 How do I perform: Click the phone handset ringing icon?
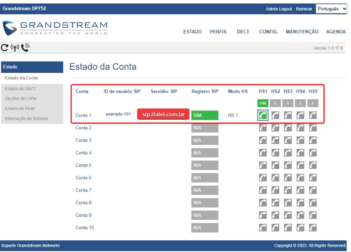coord(25,47)
